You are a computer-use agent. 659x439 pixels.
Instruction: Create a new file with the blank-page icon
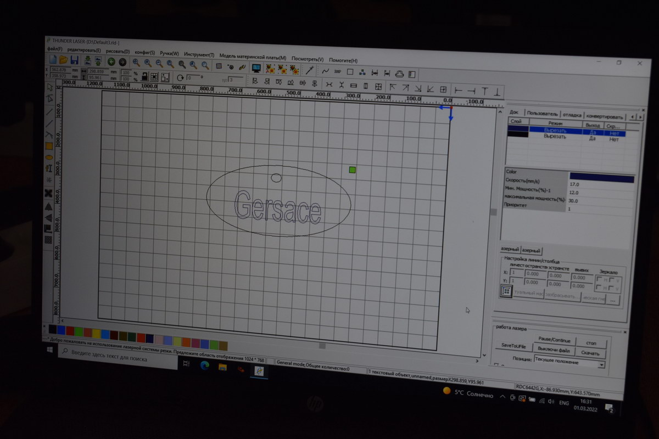[53, 59]
